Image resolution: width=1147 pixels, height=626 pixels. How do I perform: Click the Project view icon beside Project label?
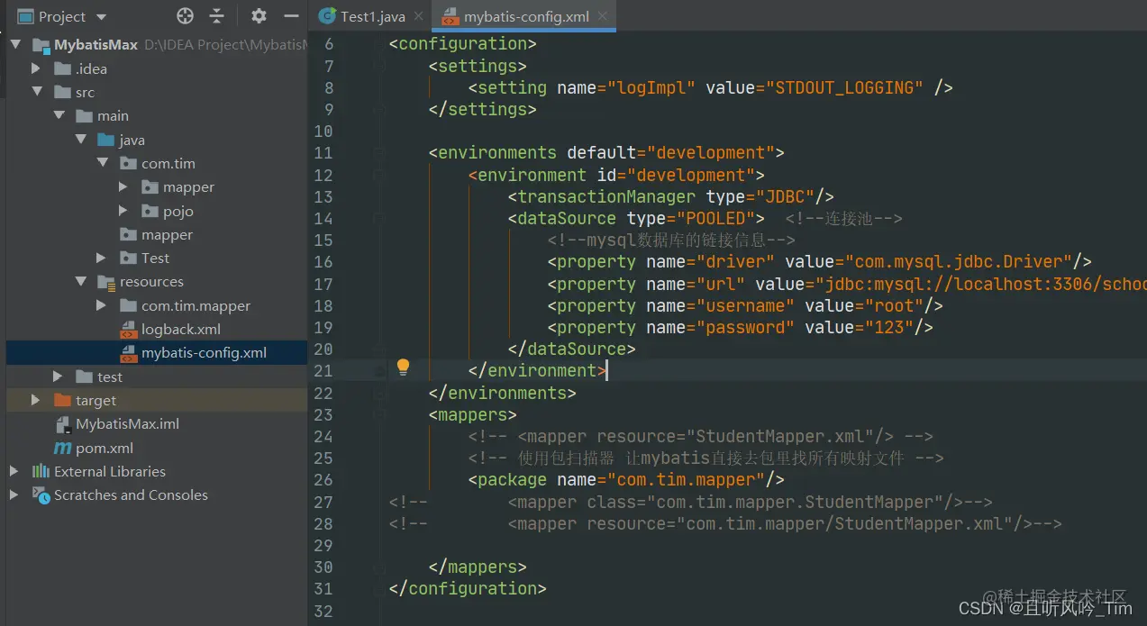[x=25, y=16]
